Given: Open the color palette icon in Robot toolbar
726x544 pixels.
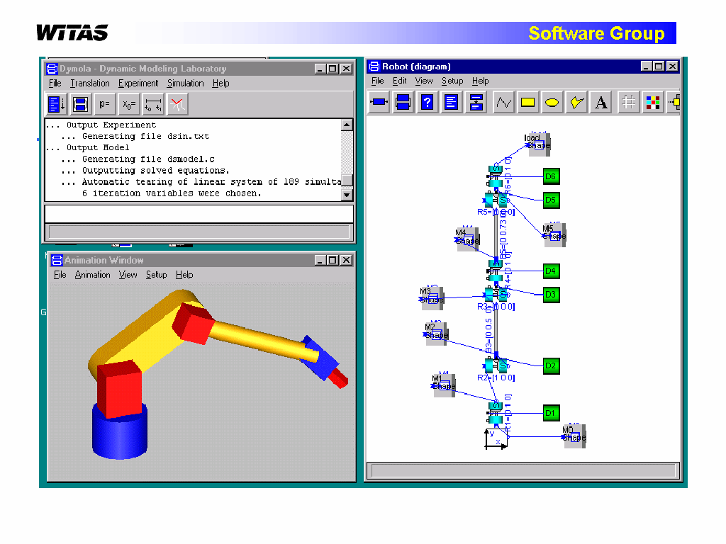Looking at the screenshot, I should point(652,102).
